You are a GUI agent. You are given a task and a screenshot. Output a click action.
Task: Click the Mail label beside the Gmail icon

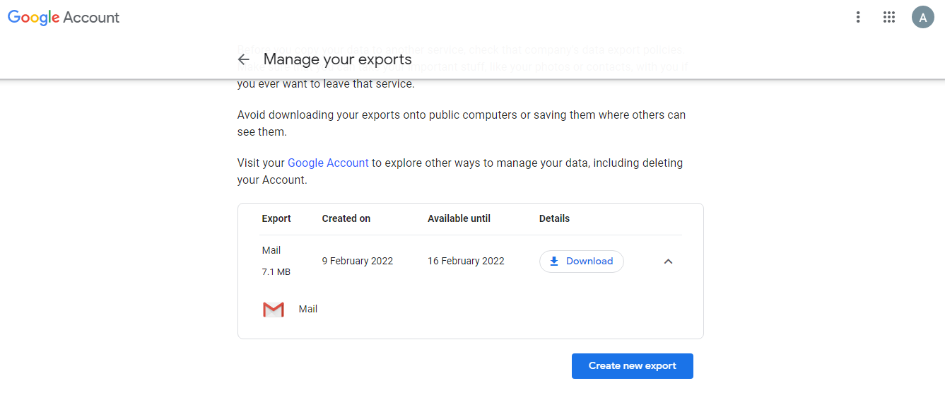click(308, 309)
